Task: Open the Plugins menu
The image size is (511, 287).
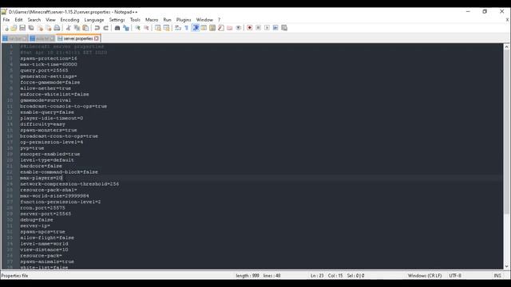Action: pos(184,20)
